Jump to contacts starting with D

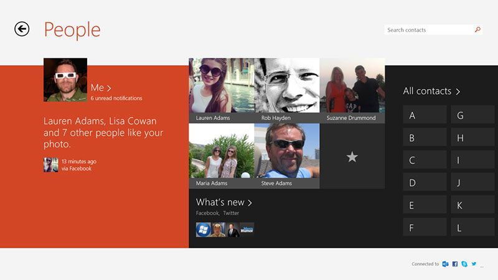pyautogui.click(x=425, y=182)
